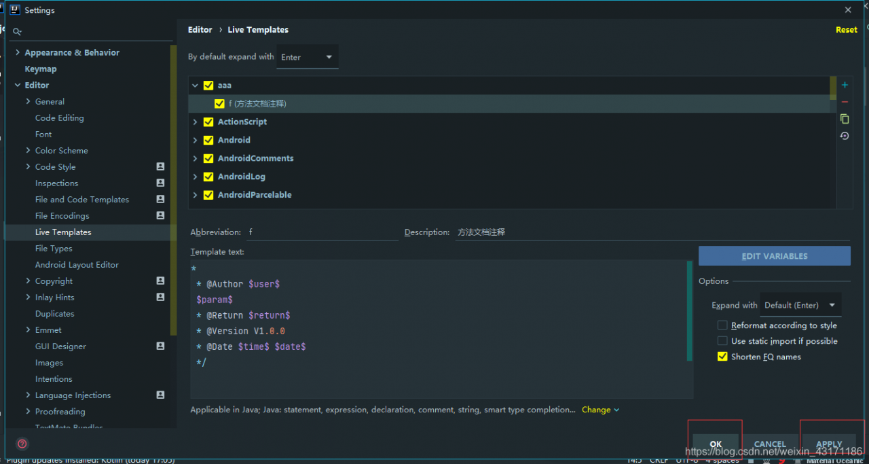Click the Apply button
The image size is (869, 464).
click(829, 444)
